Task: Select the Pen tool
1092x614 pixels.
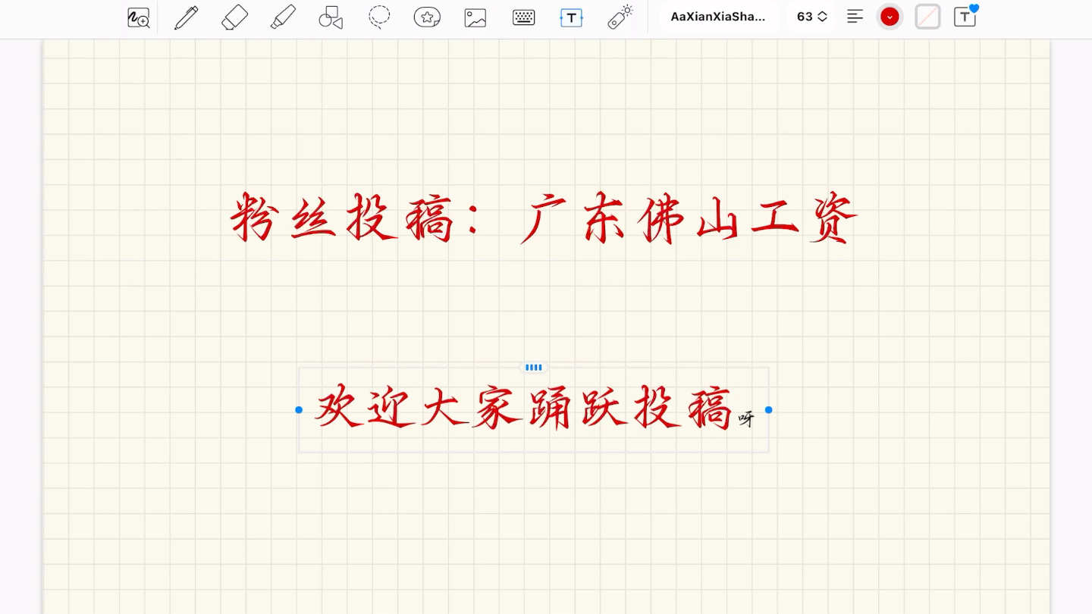Action: (187, 17)
